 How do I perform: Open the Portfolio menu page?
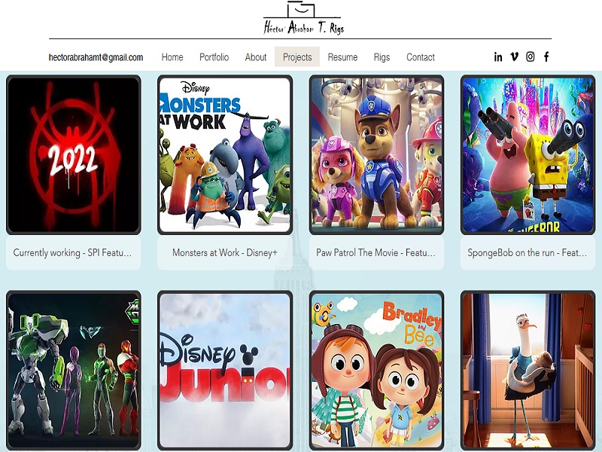tap(214, 57)
